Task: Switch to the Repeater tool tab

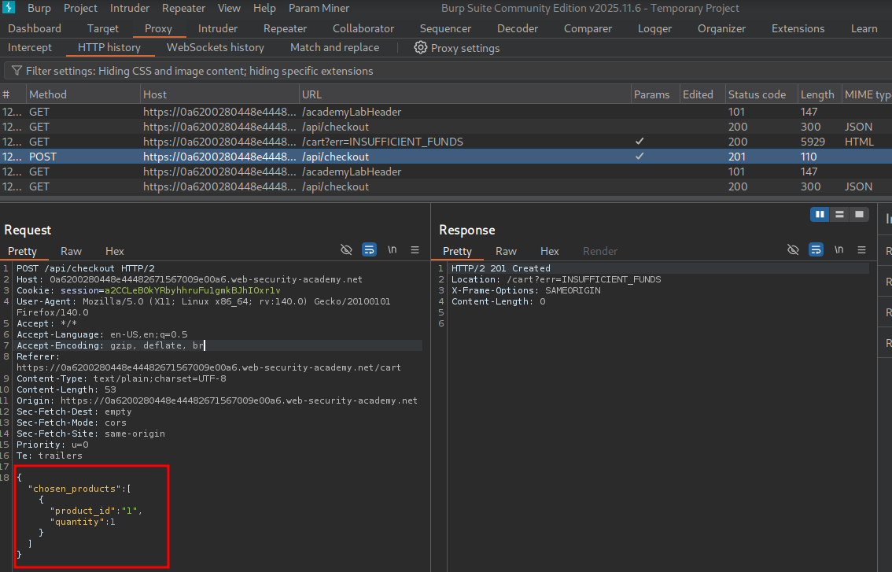Action: tap(285, 28)
